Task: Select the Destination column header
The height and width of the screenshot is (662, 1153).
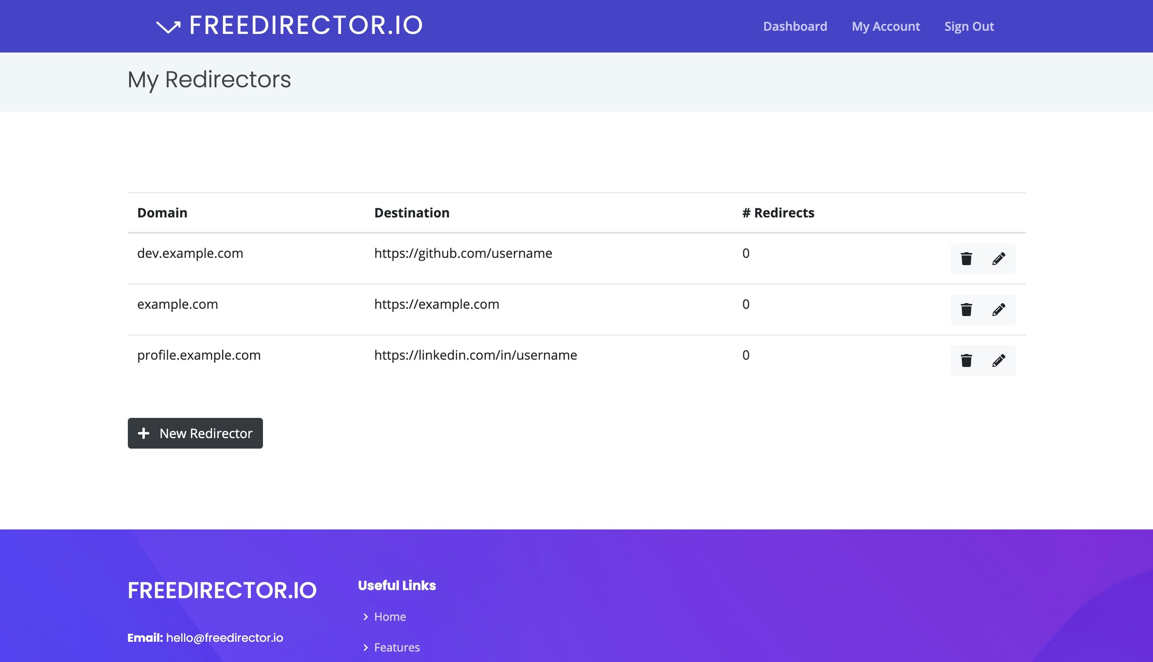Action: coord(412,212)
